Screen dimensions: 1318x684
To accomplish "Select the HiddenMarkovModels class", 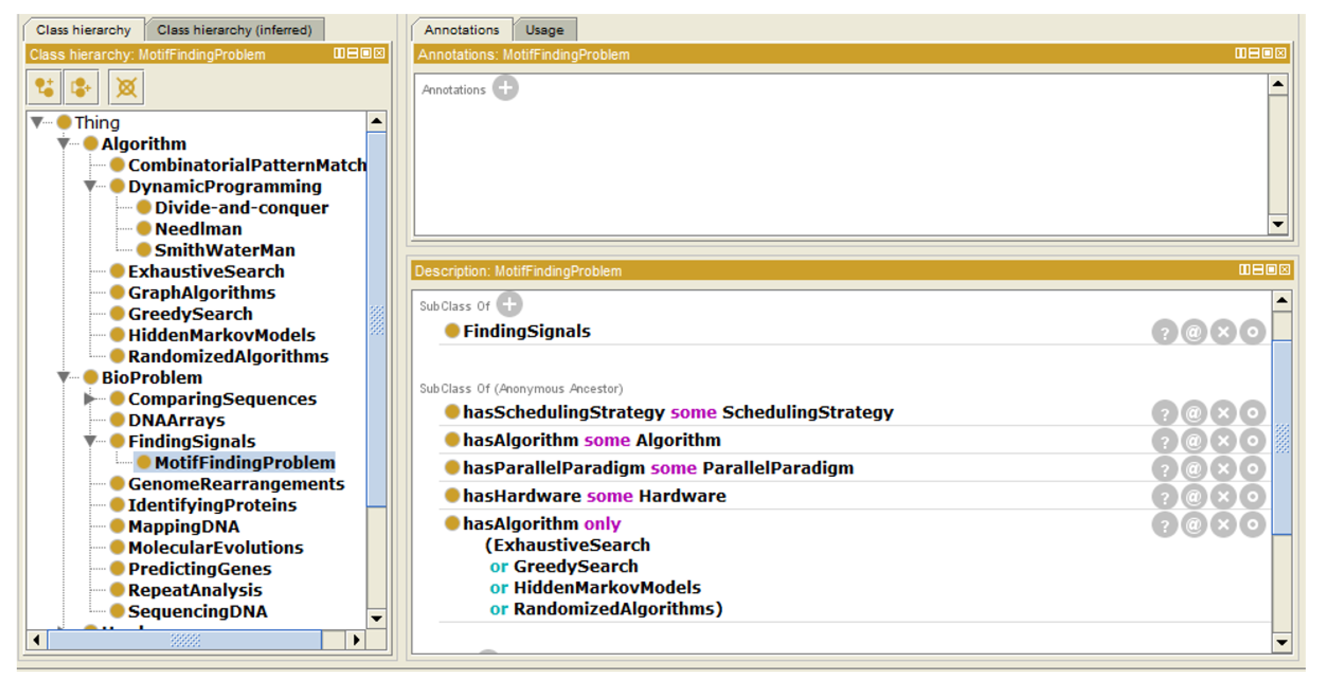I will click(221, 335).
